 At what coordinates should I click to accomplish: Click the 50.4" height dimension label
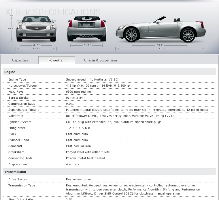11,28
